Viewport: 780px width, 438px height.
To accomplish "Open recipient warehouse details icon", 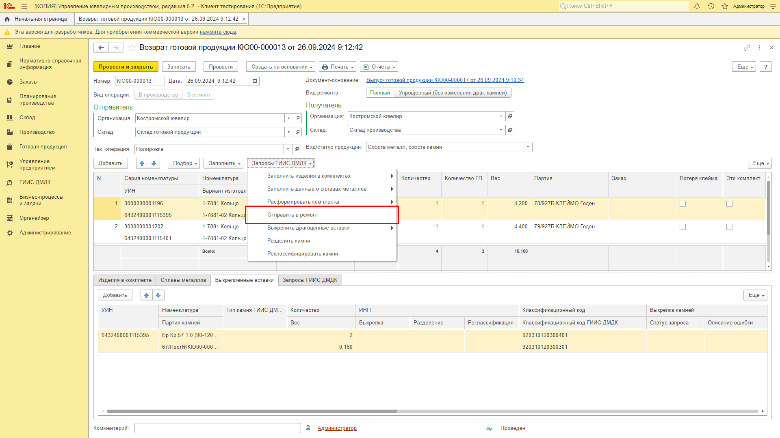I will pos(510,130).
